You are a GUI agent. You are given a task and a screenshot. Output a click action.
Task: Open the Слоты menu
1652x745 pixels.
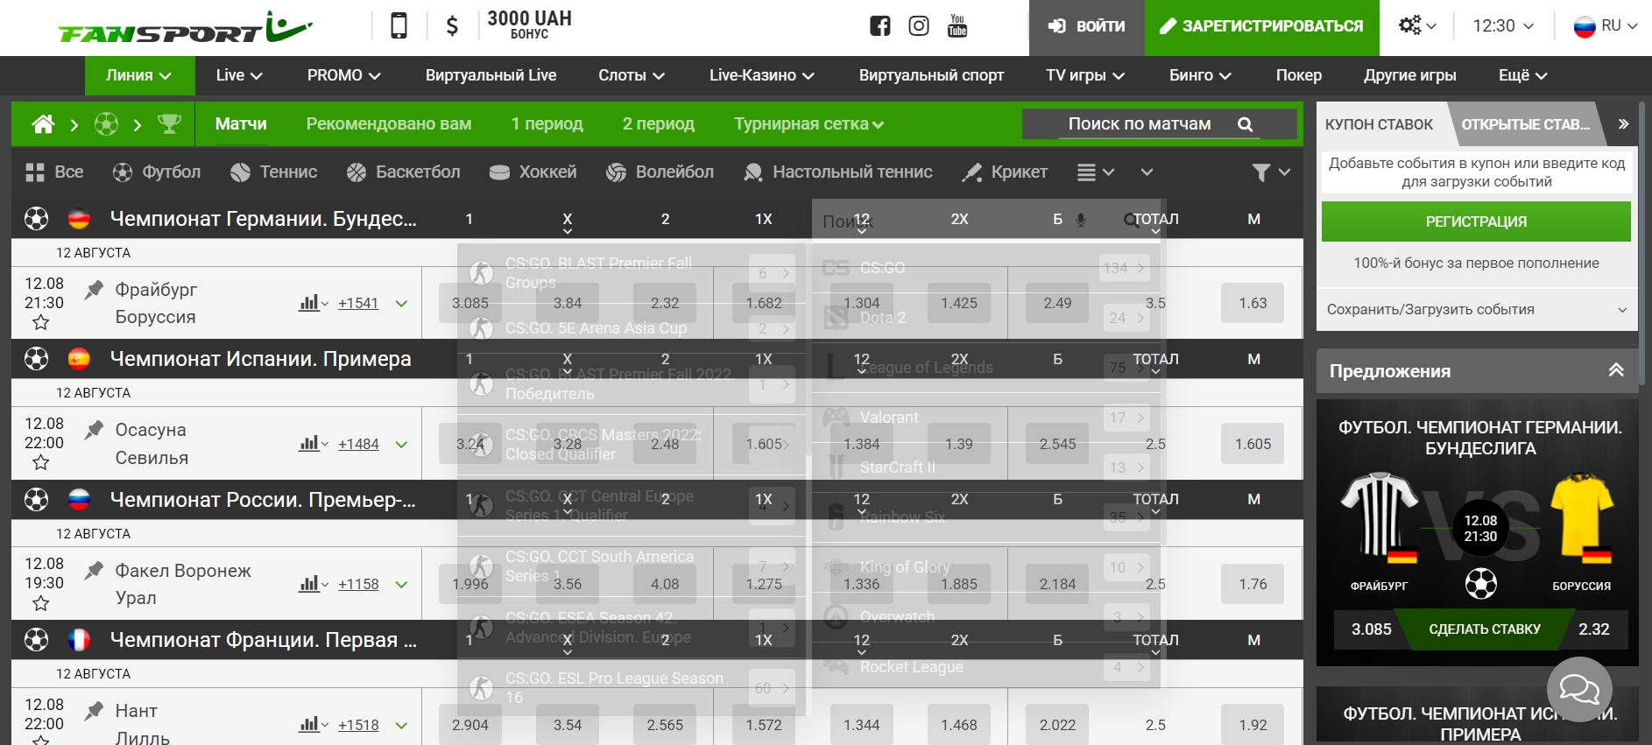click(631, 75)
